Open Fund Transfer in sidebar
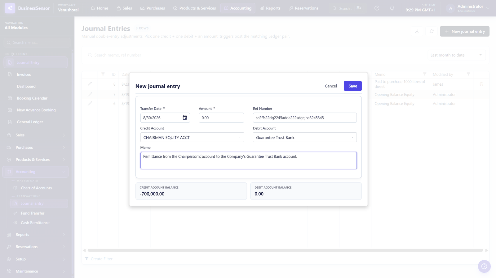This screenshot has width=496, height=278. pos(33,213)
